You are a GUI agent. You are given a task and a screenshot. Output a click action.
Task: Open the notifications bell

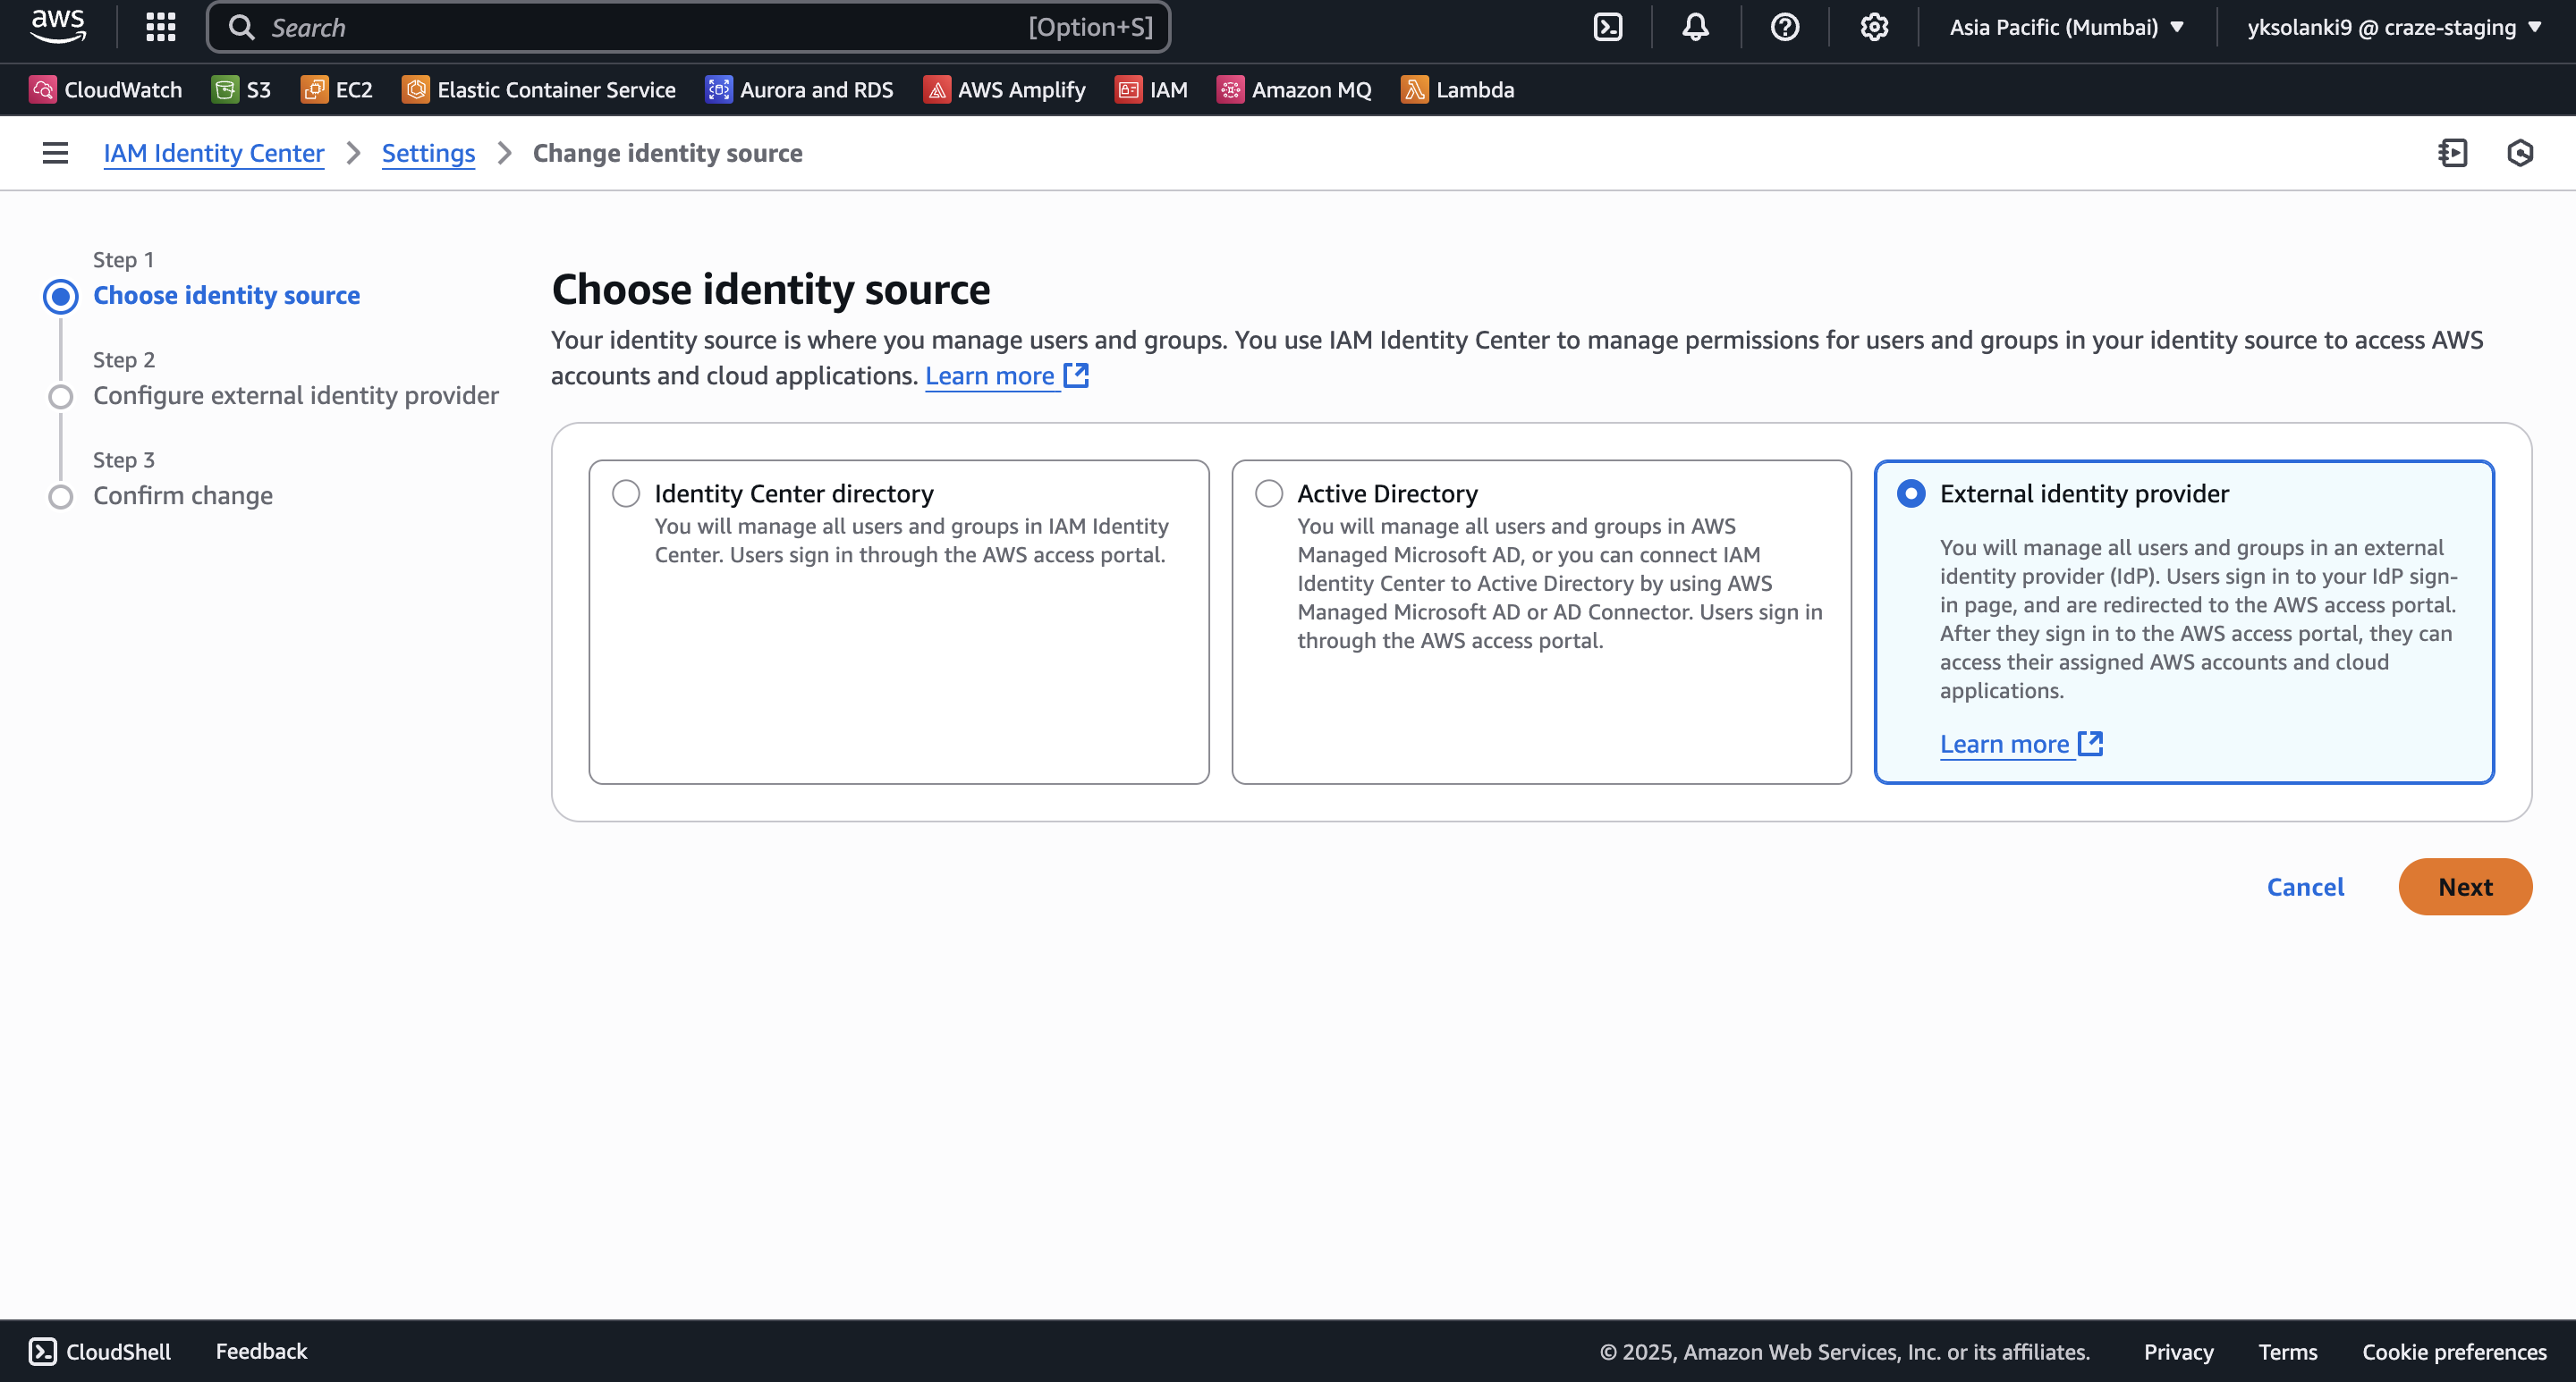coord(1695,27)
